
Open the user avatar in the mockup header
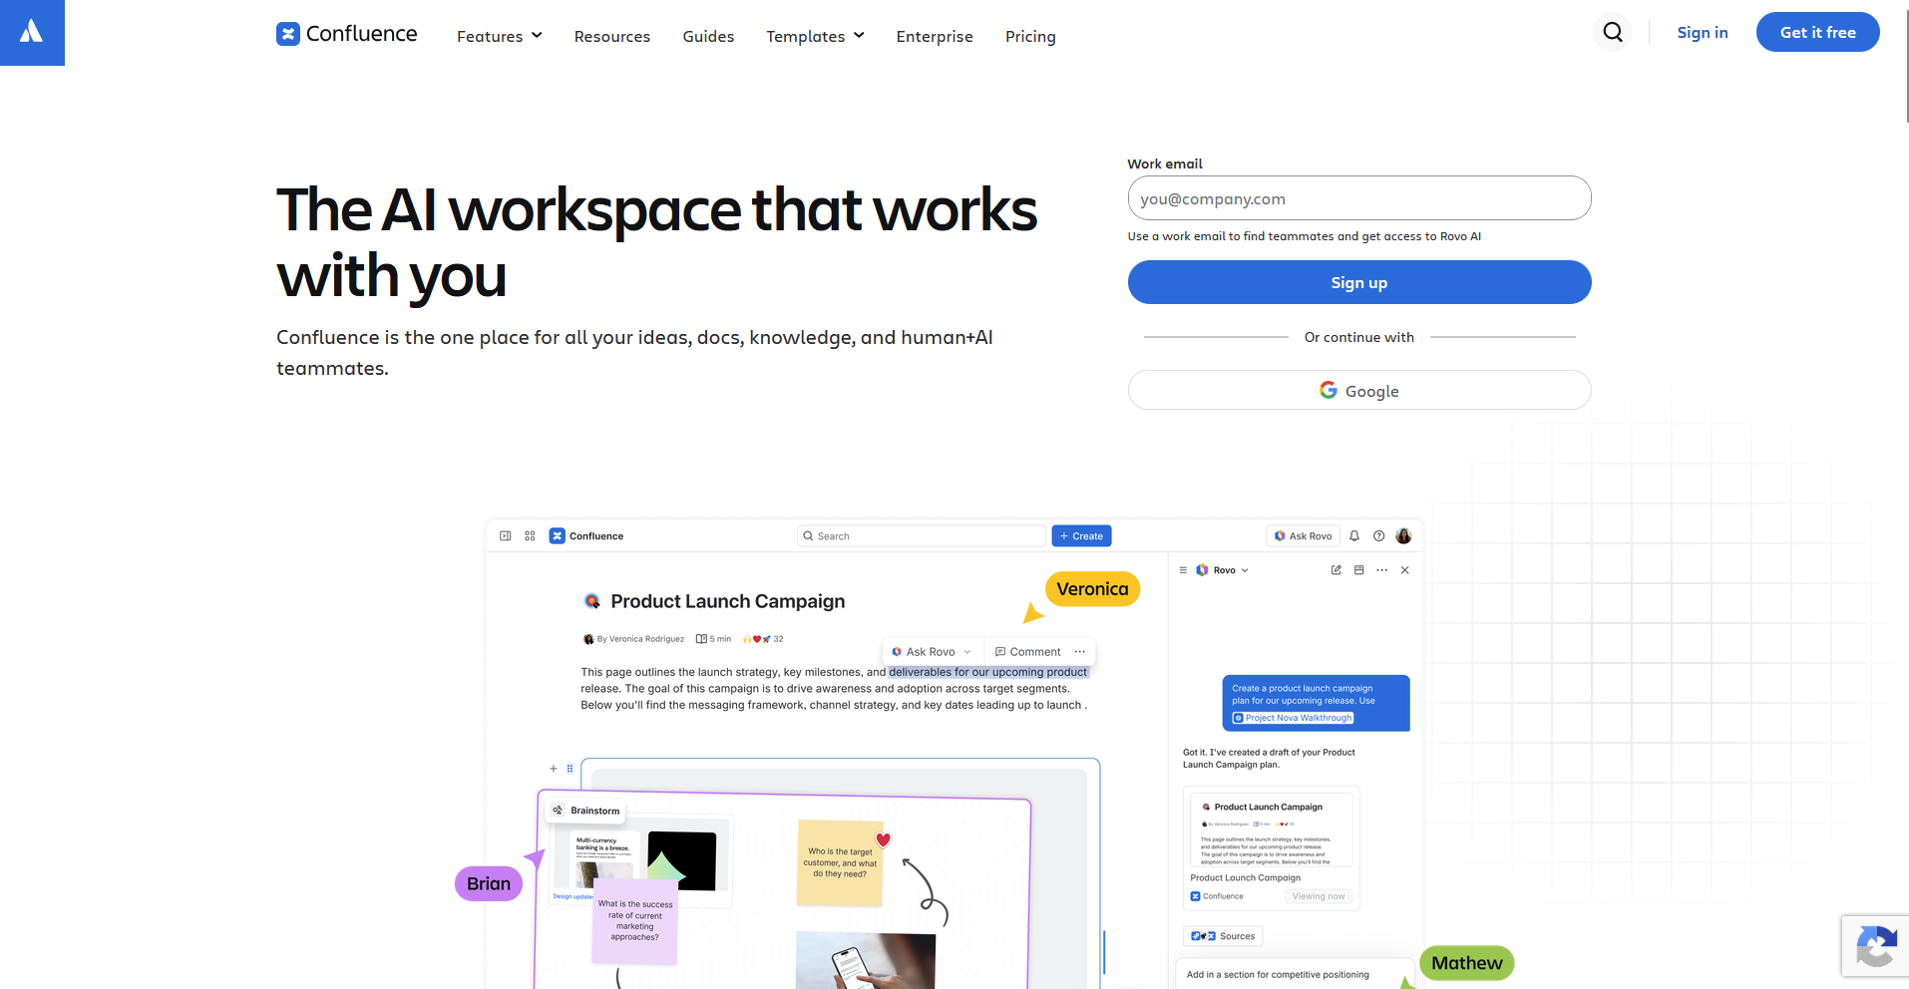(x=1404, y=536)
